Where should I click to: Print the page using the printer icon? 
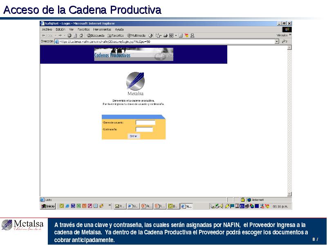pyautogui.click(x=166, y=36)
